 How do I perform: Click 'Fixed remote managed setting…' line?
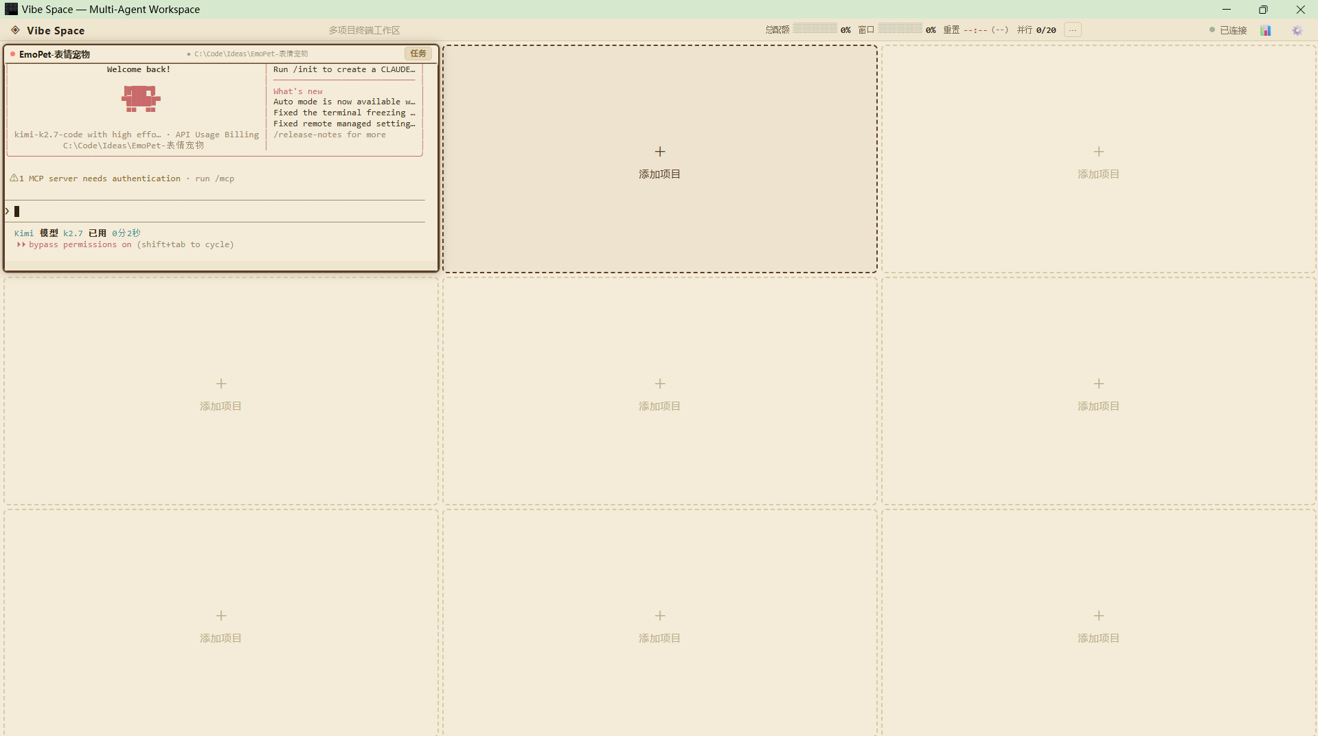point(344,124)
